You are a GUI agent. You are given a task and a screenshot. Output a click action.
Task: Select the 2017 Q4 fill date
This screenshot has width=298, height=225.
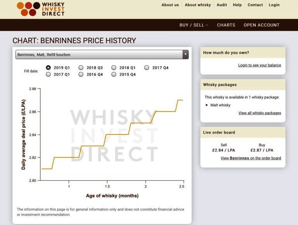pyautogui.click(x=147, y=68)
